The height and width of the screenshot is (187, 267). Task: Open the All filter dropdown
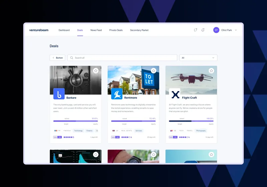[198, 58]
